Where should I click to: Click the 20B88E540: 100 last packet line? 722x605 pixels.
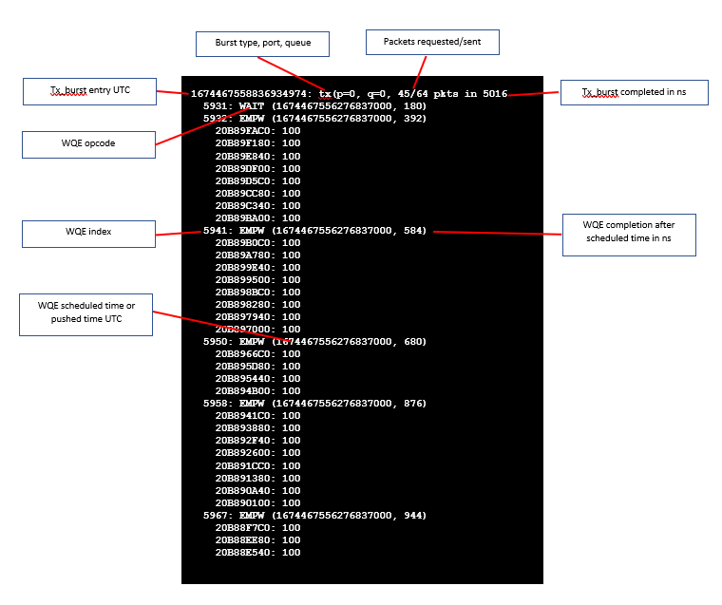257,552
